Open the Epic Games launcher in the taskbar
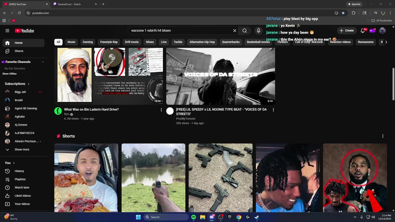 (230, 217)
